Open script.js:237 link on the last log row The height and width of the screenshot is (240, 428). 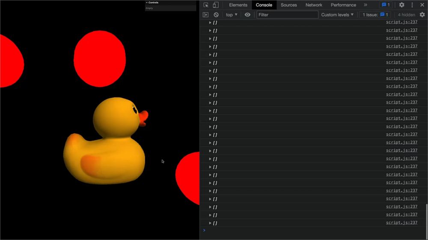pyautogui.click(x=401, y=222)
